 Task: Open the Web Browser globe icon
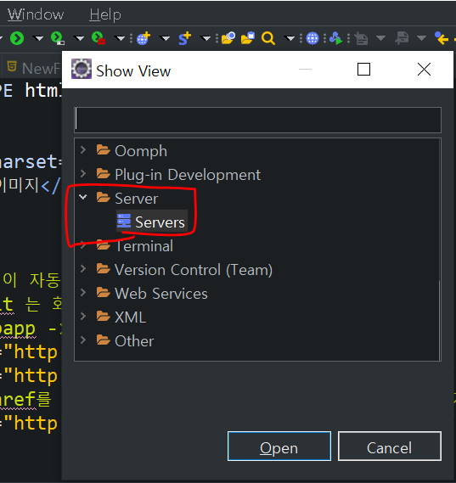pyautogui.click(x=312, y=38)
